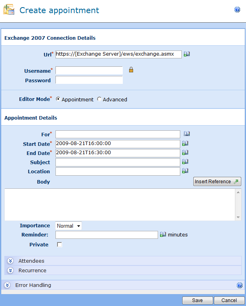The width and height of the screenshot is (246, 306).
Task: Click the help icon beside Create appointment title
Action: click(237, 10)
